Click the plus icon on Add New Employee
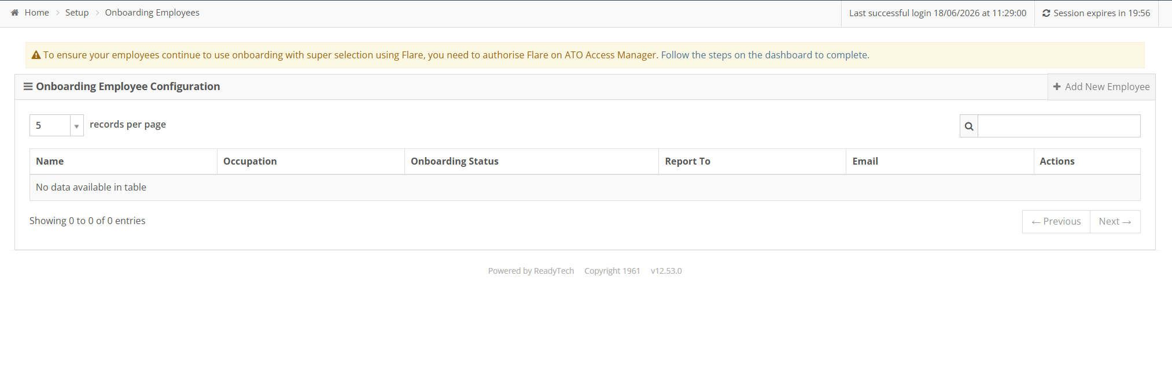The width and height of the screenshot is (1172, 365). [x=1057, y=87]
